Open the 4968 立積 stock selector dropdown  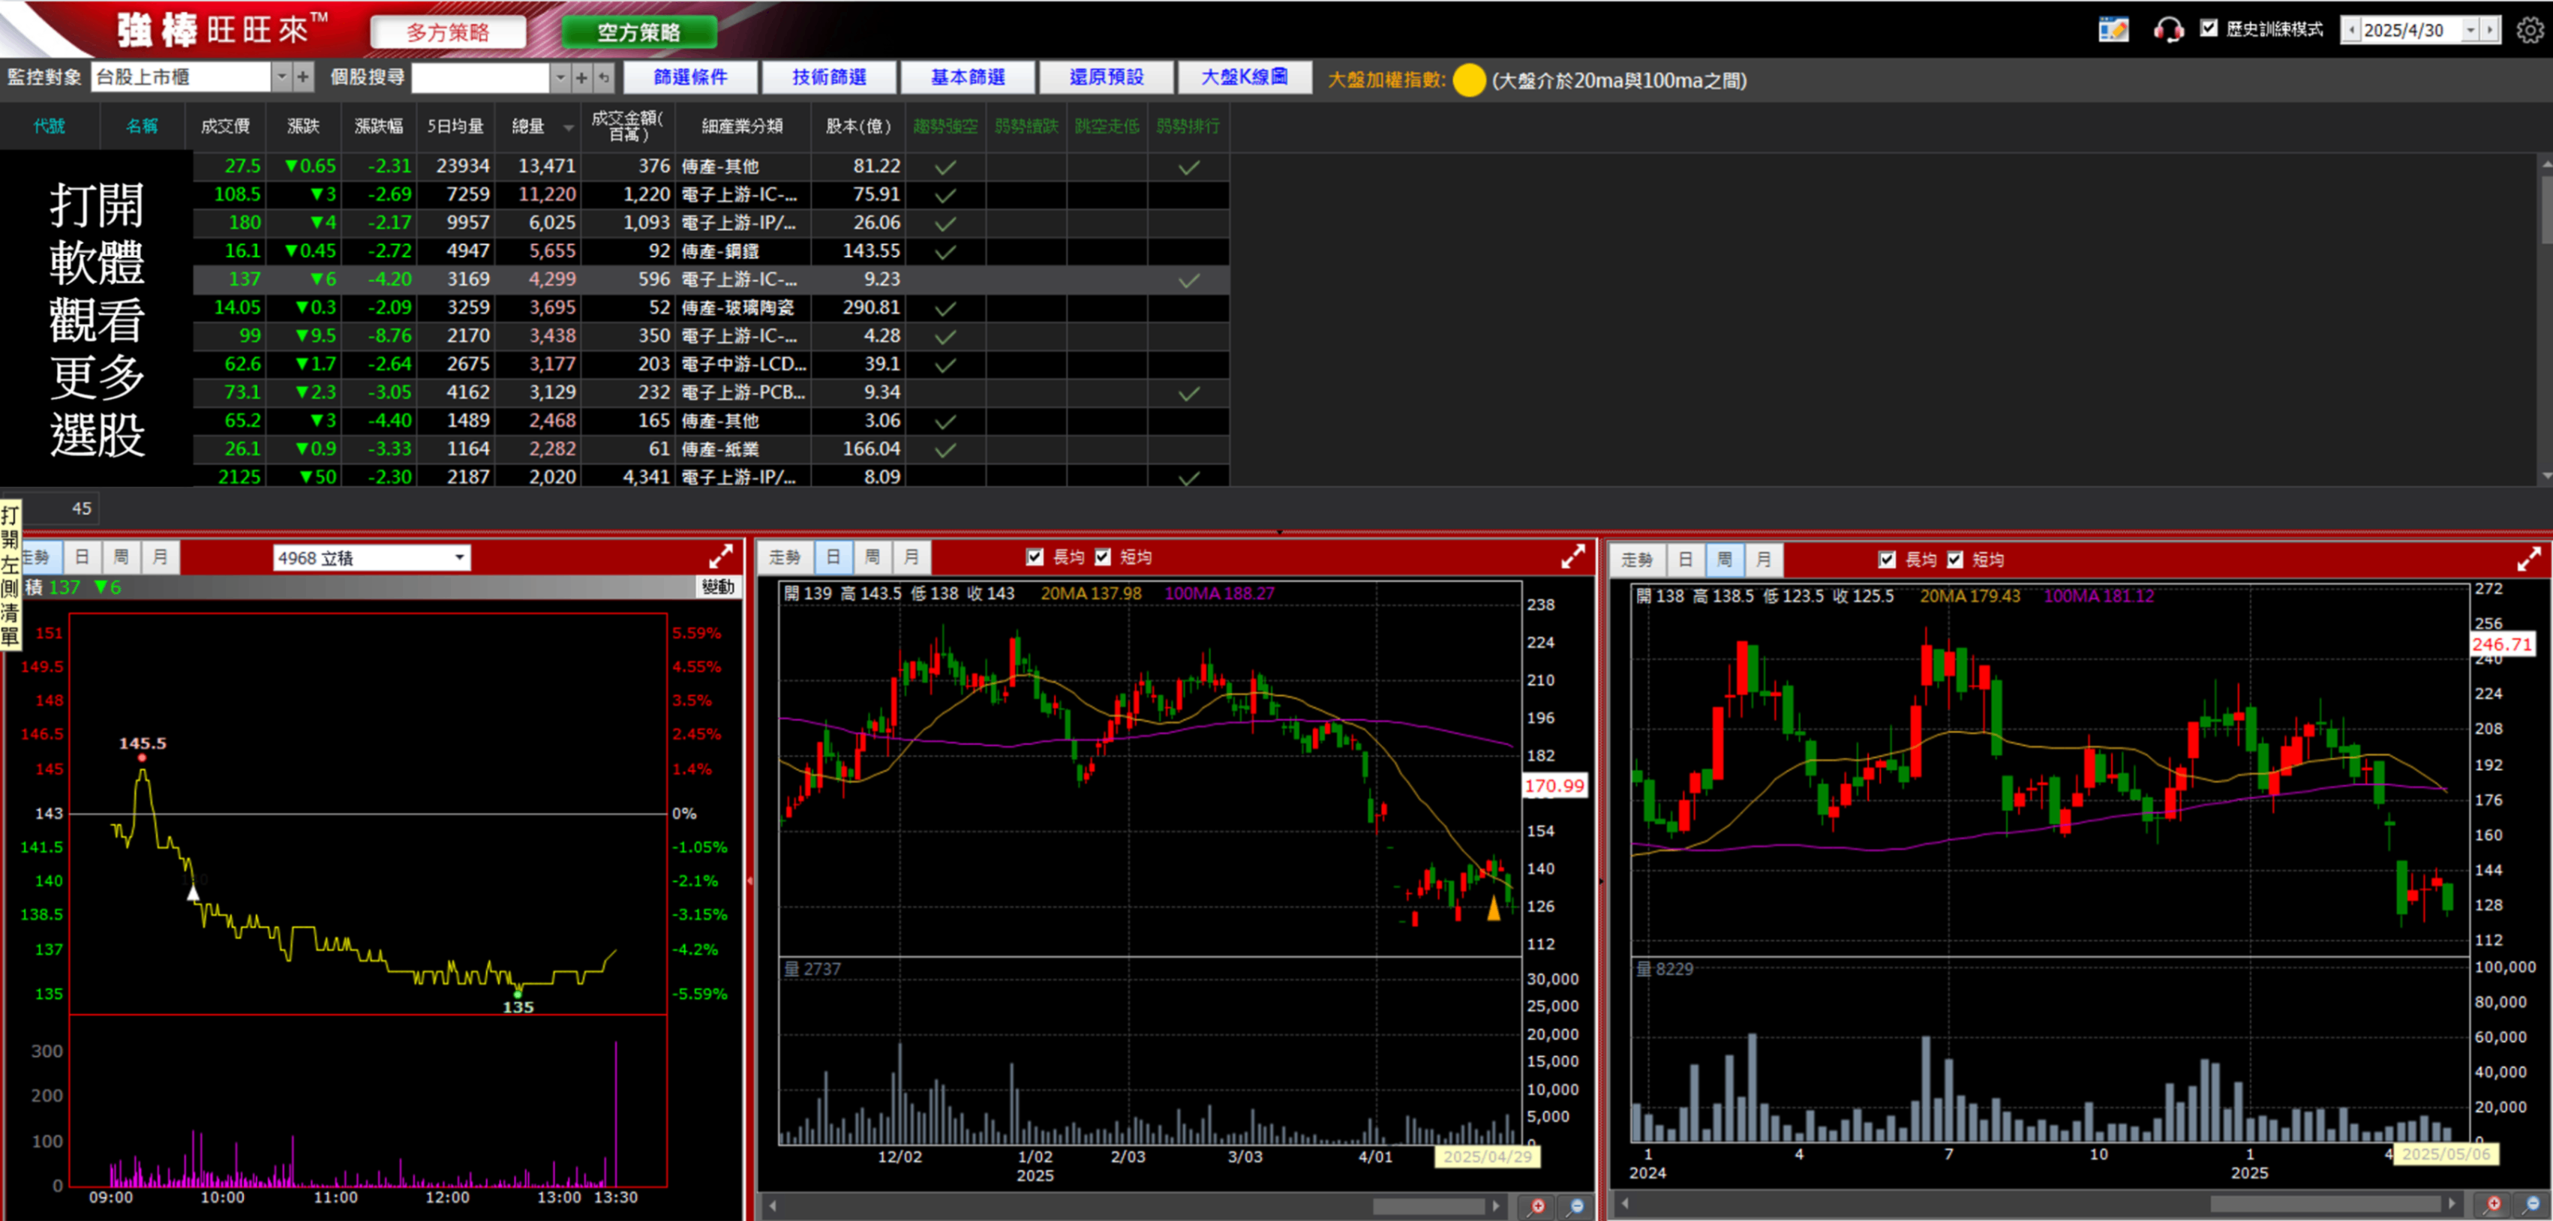[459, 557]
